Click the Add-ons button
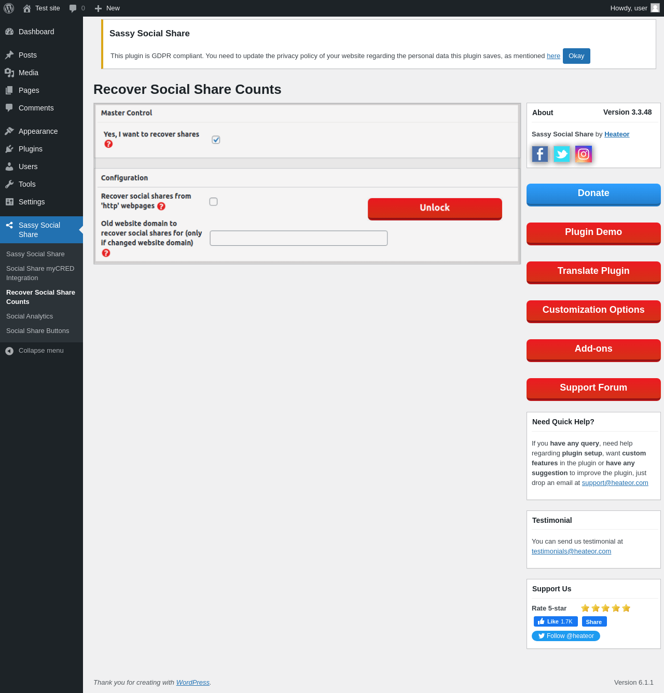The height and width of the screenshot is (693, 664). click(593, 350)
